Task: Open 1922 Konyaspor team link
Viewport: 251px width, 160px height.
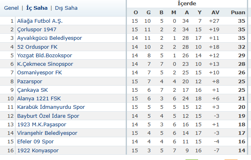Action: [38, 150]
